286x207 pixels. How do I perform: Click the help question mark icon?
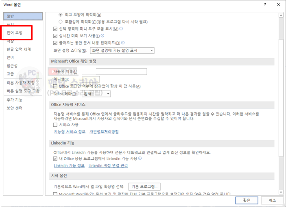265,5
